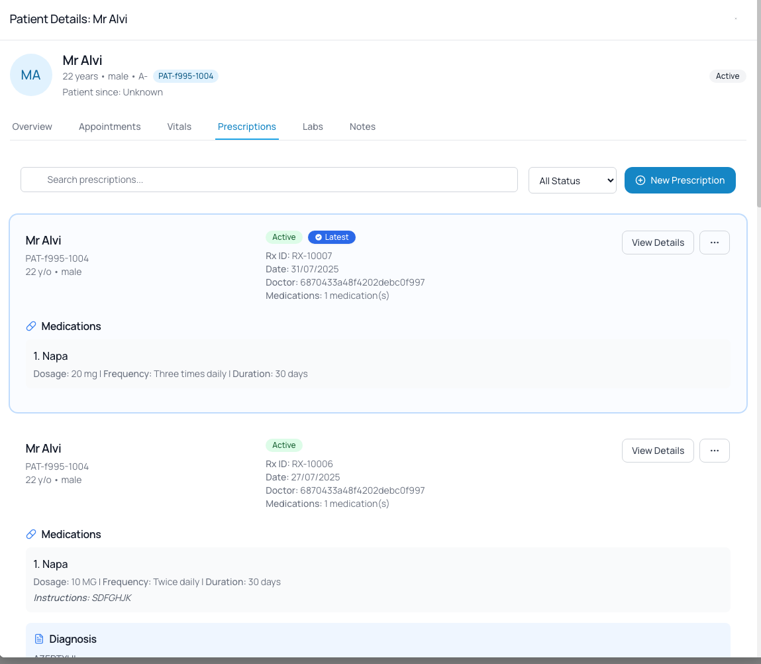Open the Notes tab
761x664 pixels.
[x=362, y=127]
